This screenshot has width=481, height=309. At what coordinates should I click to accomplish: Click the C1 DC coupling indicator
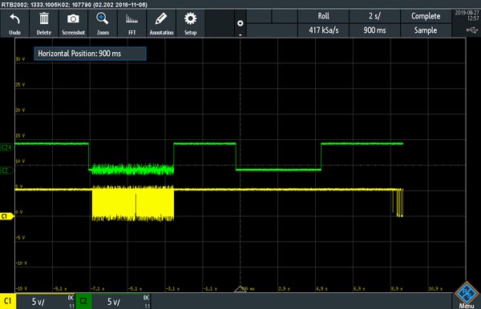(x=71, y=298)
